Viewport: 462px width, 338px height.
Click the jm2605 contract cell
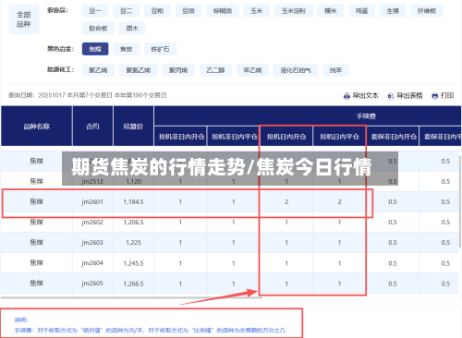click(92, 284)
